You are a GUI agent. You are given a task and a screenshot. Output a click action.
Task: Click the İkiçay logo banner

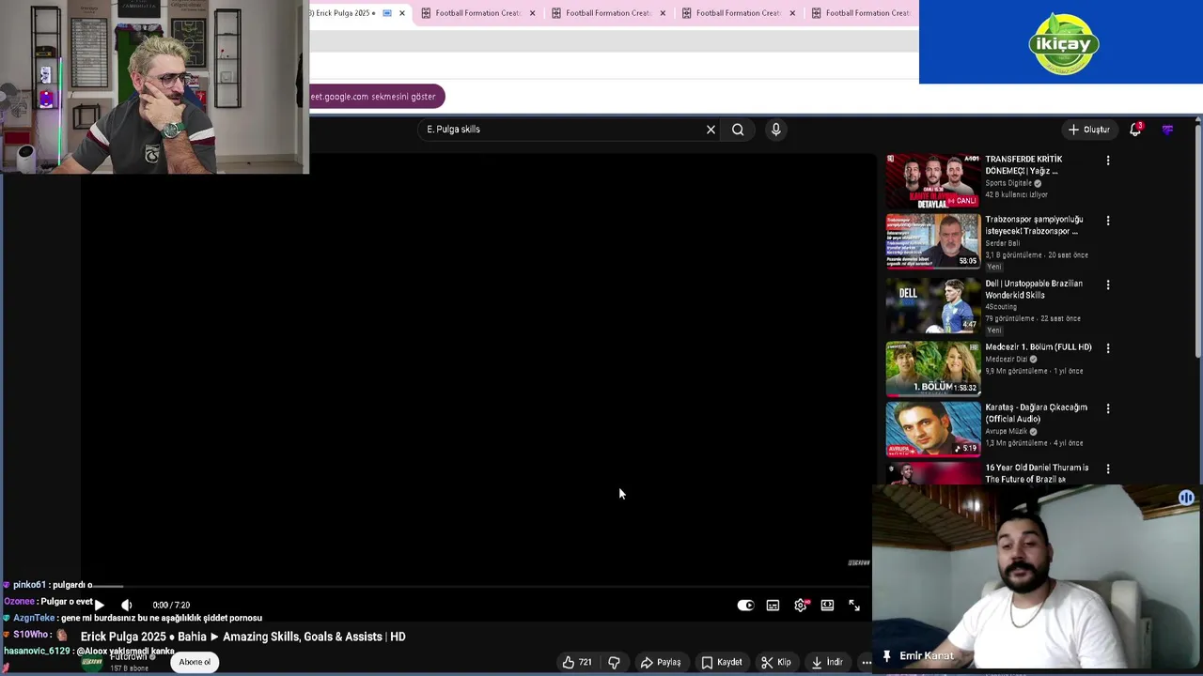click(x=1061, y=42)
